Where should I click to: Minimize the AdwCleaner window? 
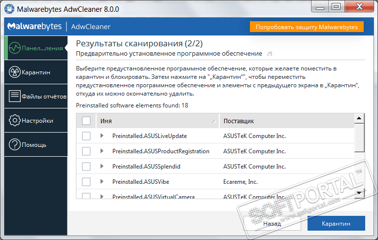tap(320, 6)
